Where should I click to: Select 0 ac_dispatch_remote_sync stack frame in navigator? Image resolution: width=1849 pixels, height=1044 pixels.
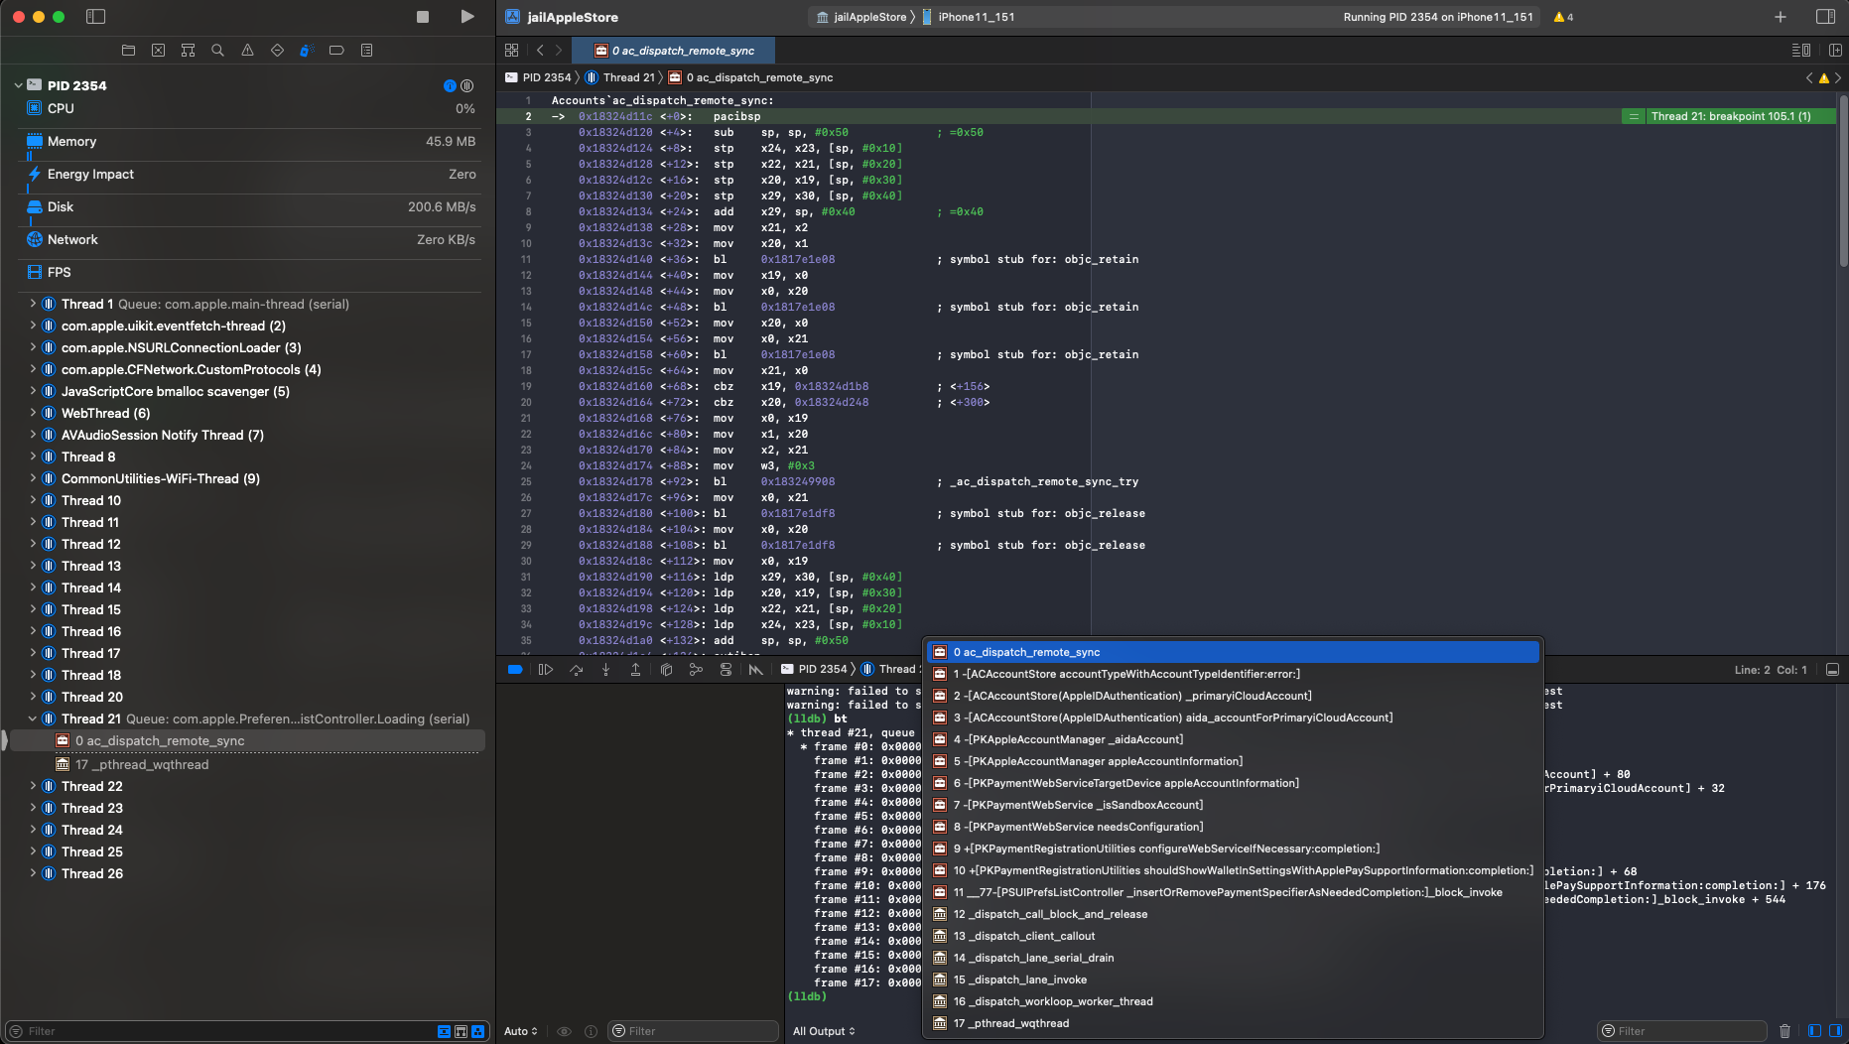(x=245, y=740)
